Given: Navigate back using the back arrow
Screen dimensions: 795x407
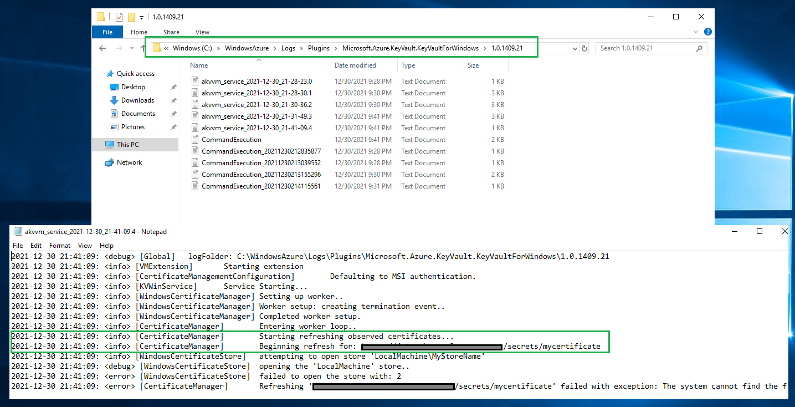Looking at the screenshot, I should coord(102,48).
